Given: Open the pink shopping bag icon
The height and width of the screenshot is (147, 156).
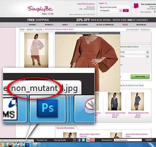Looking at the screenshot, I should [136, 5].
